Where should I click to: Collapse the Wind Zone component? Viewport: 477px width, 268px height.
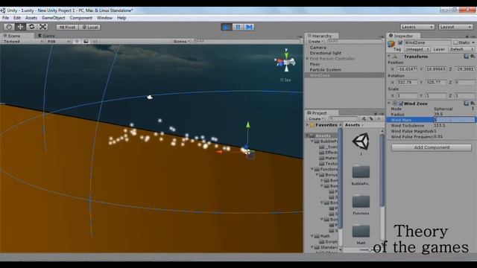389,103
